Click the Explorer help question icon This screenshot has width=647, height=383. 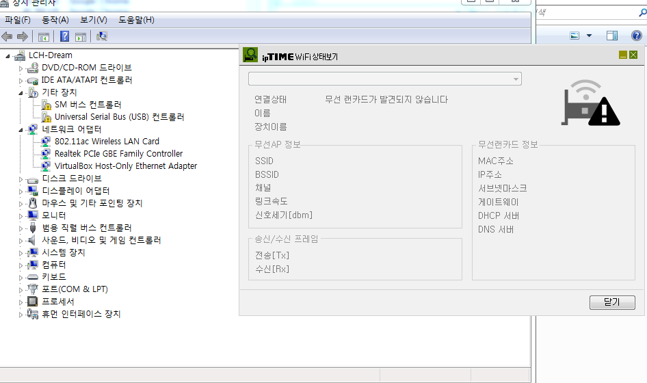click(x=637, y=36)
